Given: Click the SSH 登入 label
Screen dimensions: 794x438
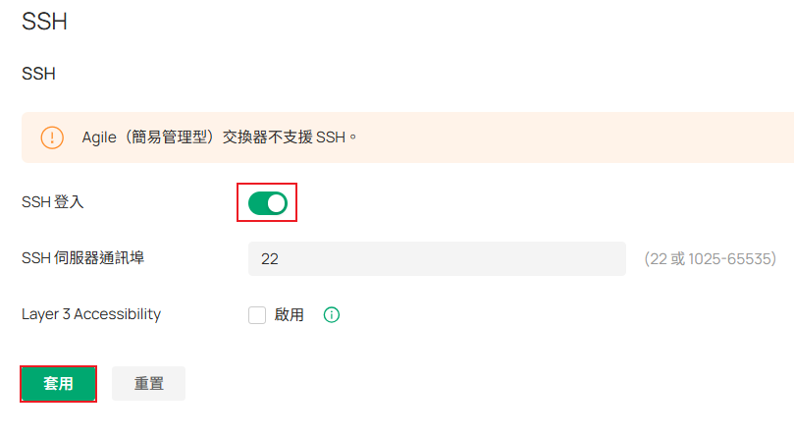Looking at the screenshot, I should [53, 203].
